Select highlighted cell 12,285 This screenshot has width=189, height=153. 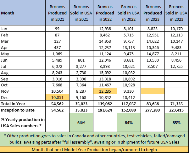105,91
